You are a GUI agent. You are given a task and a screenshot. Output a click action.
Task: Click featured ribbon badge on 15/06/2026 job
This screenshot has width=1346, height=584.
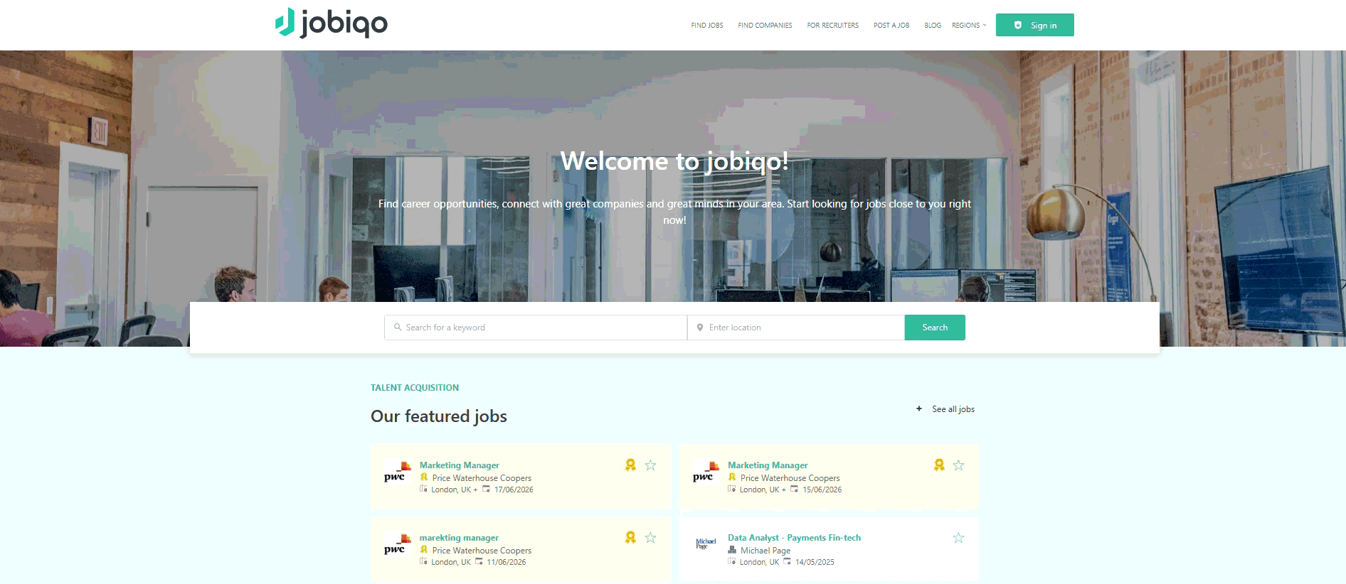pos(939,465)
